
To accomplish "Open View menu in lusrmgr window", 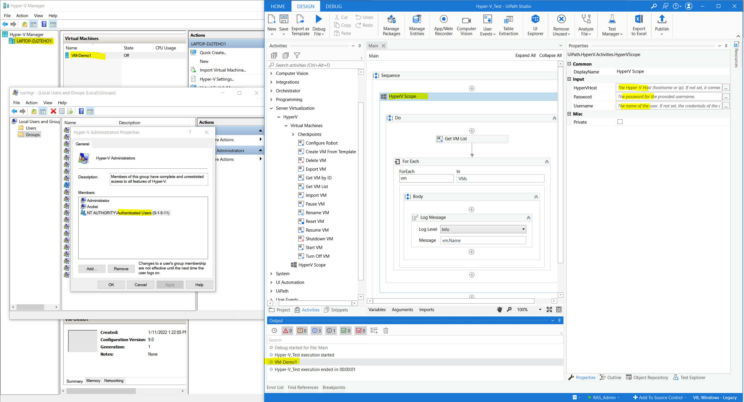I will (x=48, y=103).
